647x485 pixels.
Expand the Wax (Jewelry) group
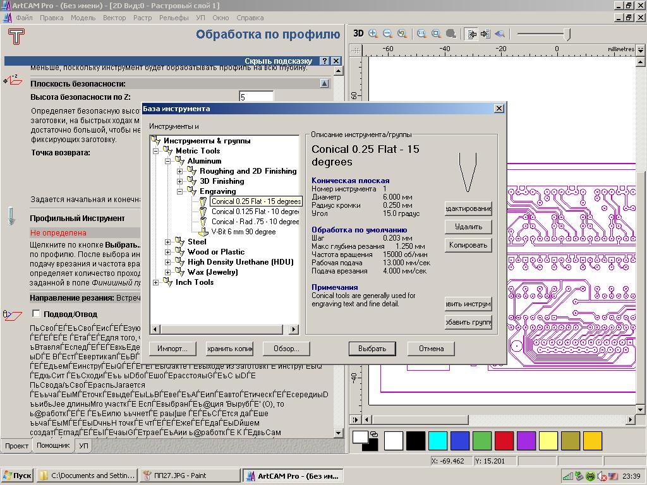[x=167, y=272]
